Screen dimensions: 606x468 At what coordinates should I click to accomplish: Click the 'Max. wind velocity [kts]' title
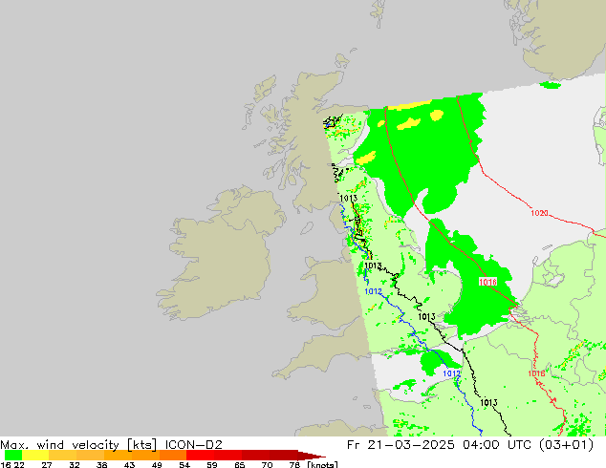click(x=78, y=445)
